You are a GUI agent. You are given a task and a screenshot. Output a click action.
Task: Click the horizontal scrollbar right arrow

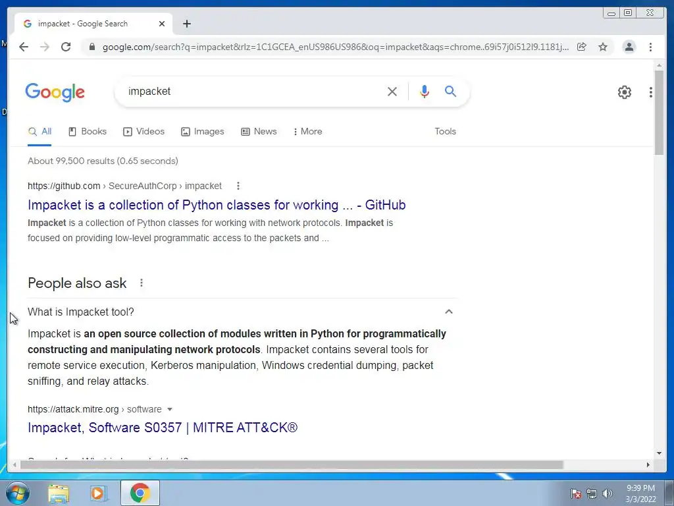click(x=648, y=464)
